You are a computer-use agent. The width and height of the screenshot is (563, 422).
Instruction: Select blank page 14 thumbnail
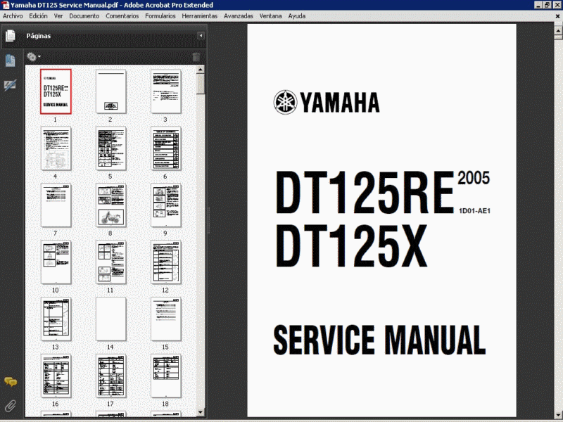(111, 319)
